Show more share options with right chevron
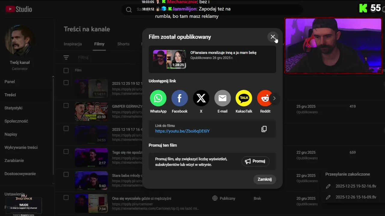 [274, 98]
